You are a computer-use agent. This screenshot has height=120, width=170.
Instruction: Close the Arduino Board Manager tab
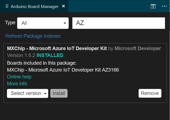[63, 6]
